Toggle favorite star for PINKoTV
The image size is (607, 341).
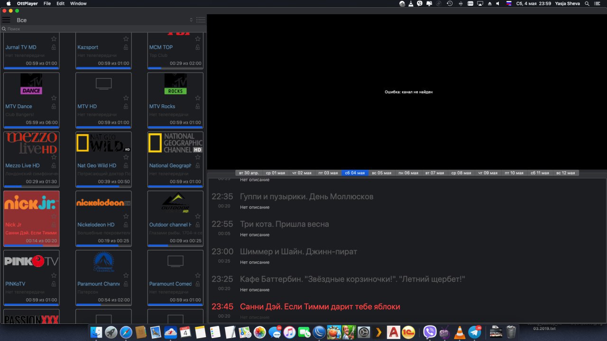pyautogui.click(x=54, y=276)
